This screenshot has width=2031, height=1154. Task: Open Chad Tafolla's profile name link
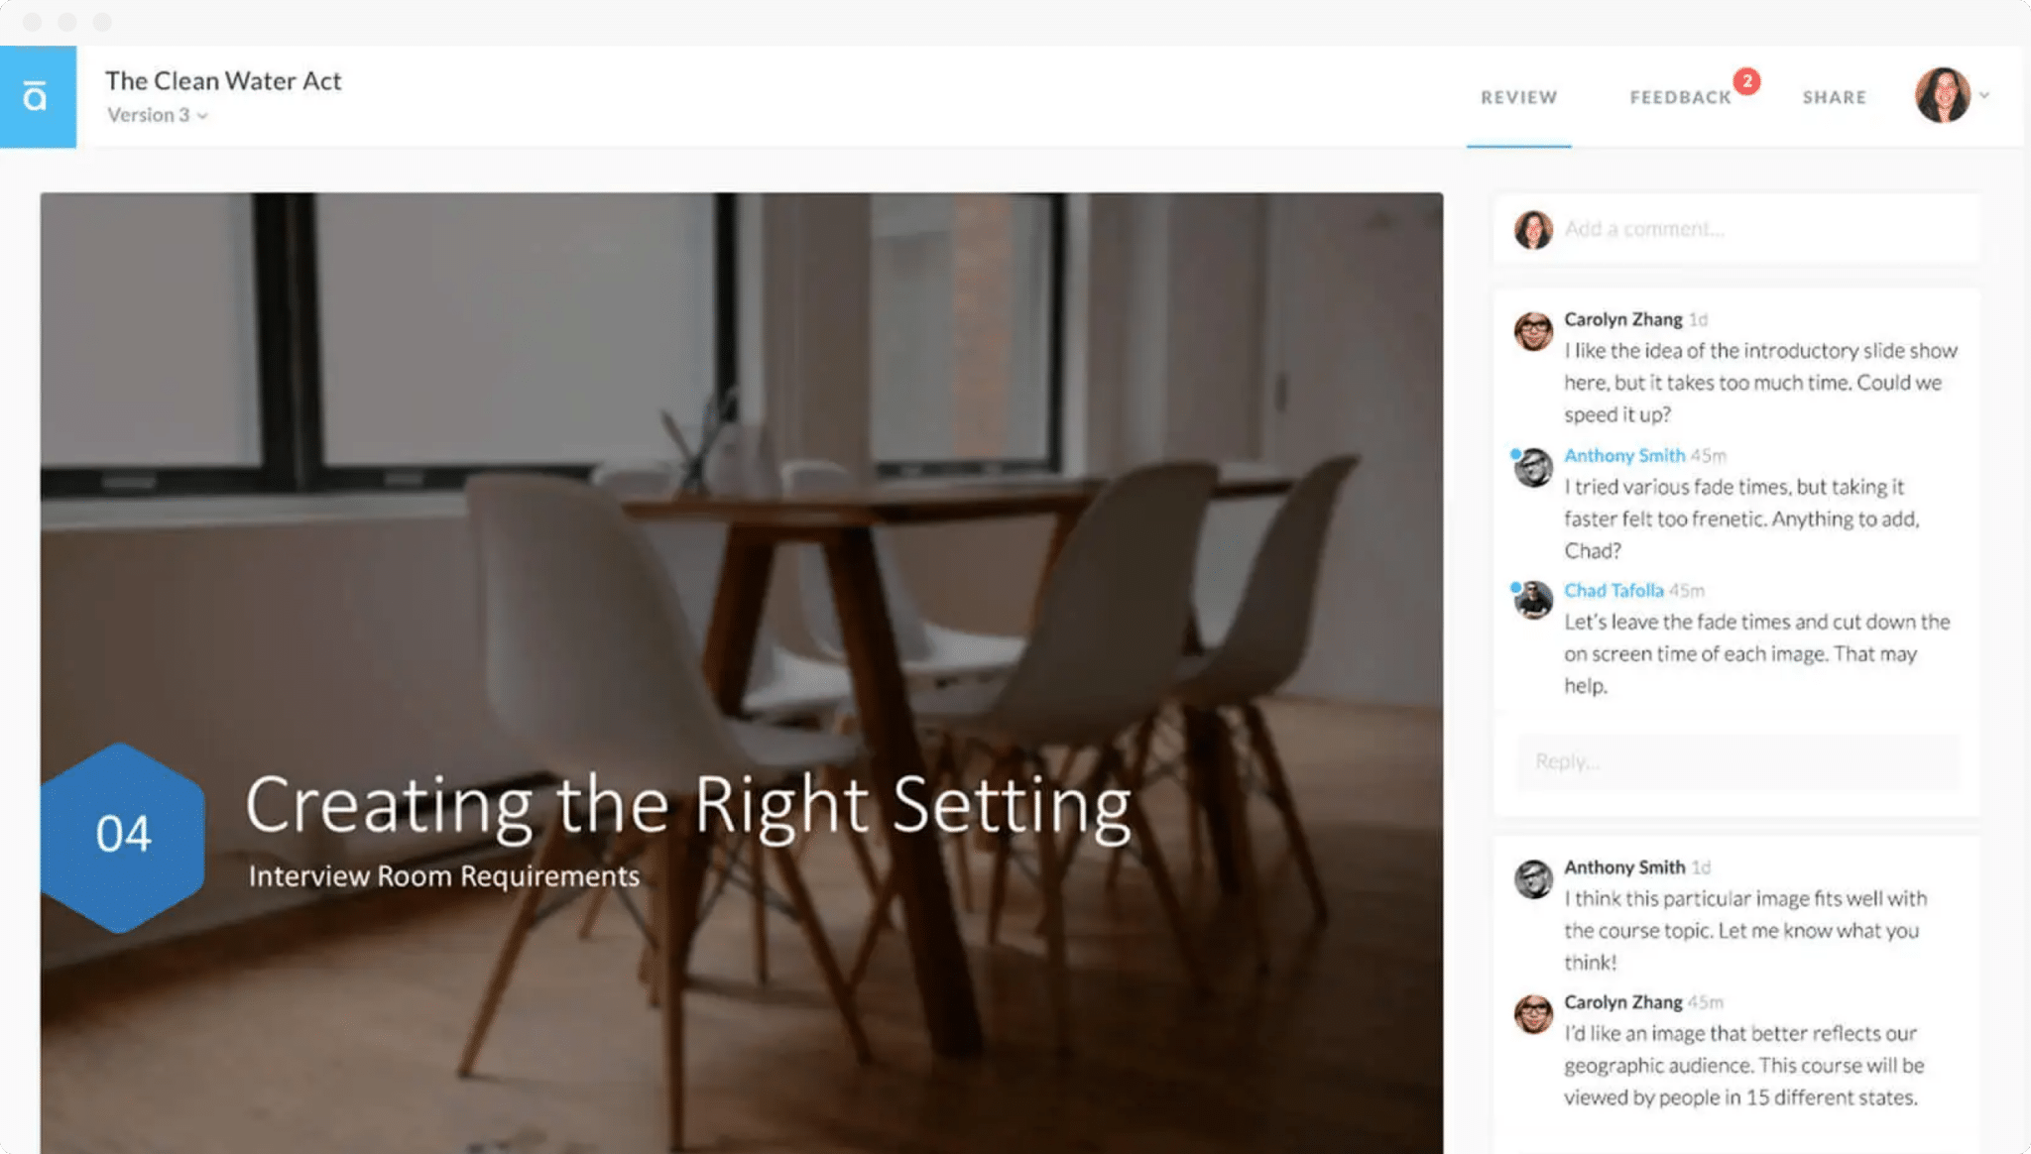[1613, 590]
